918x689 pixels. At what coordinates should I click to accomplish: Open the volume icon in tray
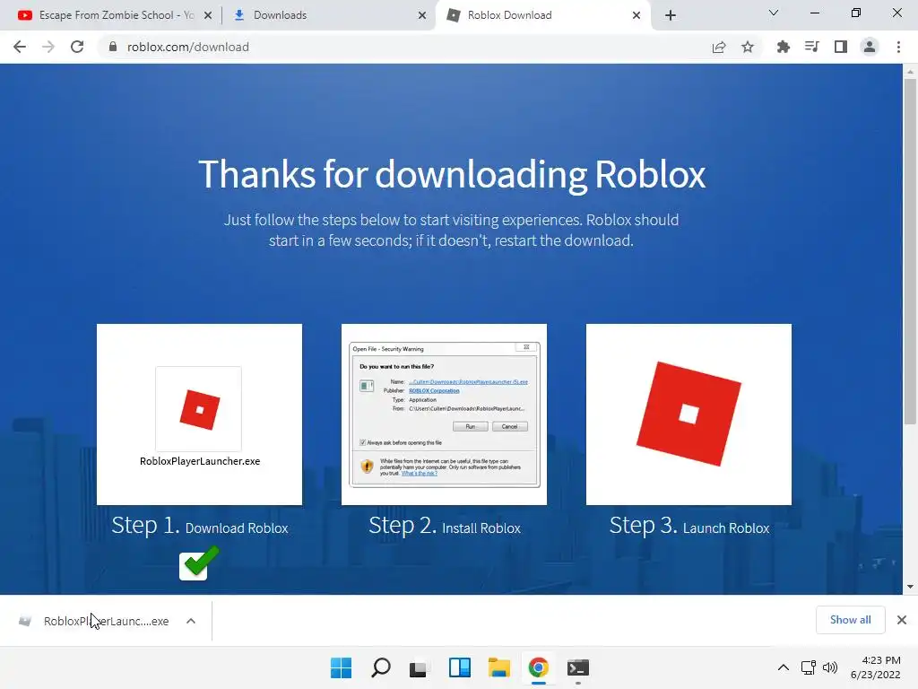830,667
